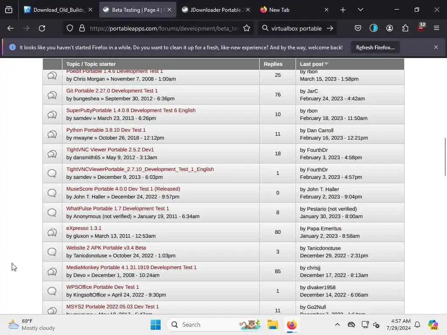The height and width of the screenshot is (335, 447).
Task: Open the Copilot Preview taskbar icon
Action: [x=433, y=325]
